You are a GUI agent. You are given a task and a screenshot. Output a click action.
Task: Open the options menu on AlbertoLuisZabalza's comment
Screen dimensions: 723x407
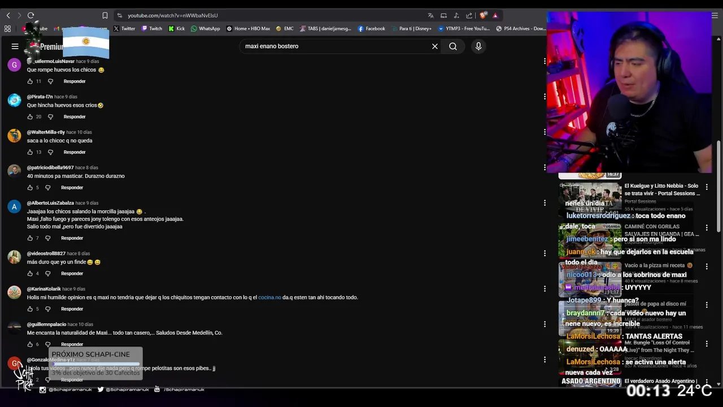point(545,203)
